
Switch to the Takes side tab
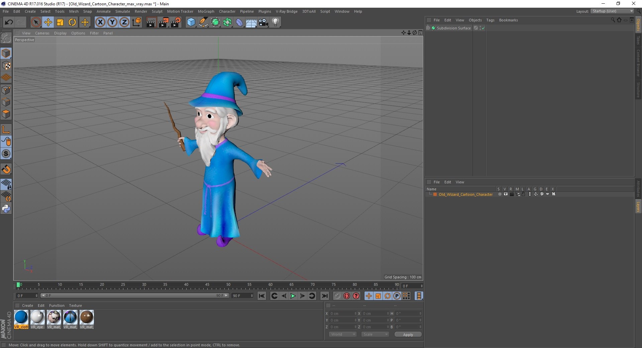(638, 40)
